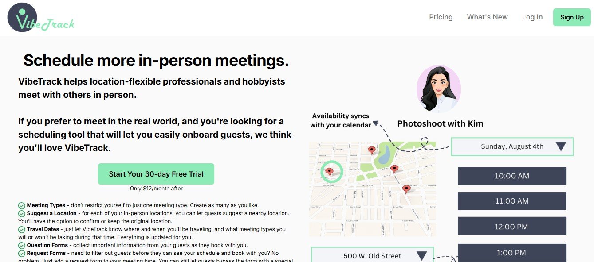Click the checkmark icon beside Travel Dates
This screenshot has width=594, height=262.
(x=21, y=229)
